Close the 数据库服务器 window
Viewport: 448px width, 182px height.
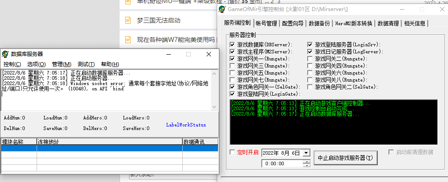(209, 54)
